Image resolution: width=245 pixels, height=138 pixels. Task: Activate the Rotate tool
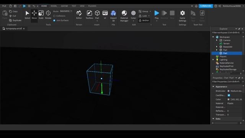(x=48, y=15)
